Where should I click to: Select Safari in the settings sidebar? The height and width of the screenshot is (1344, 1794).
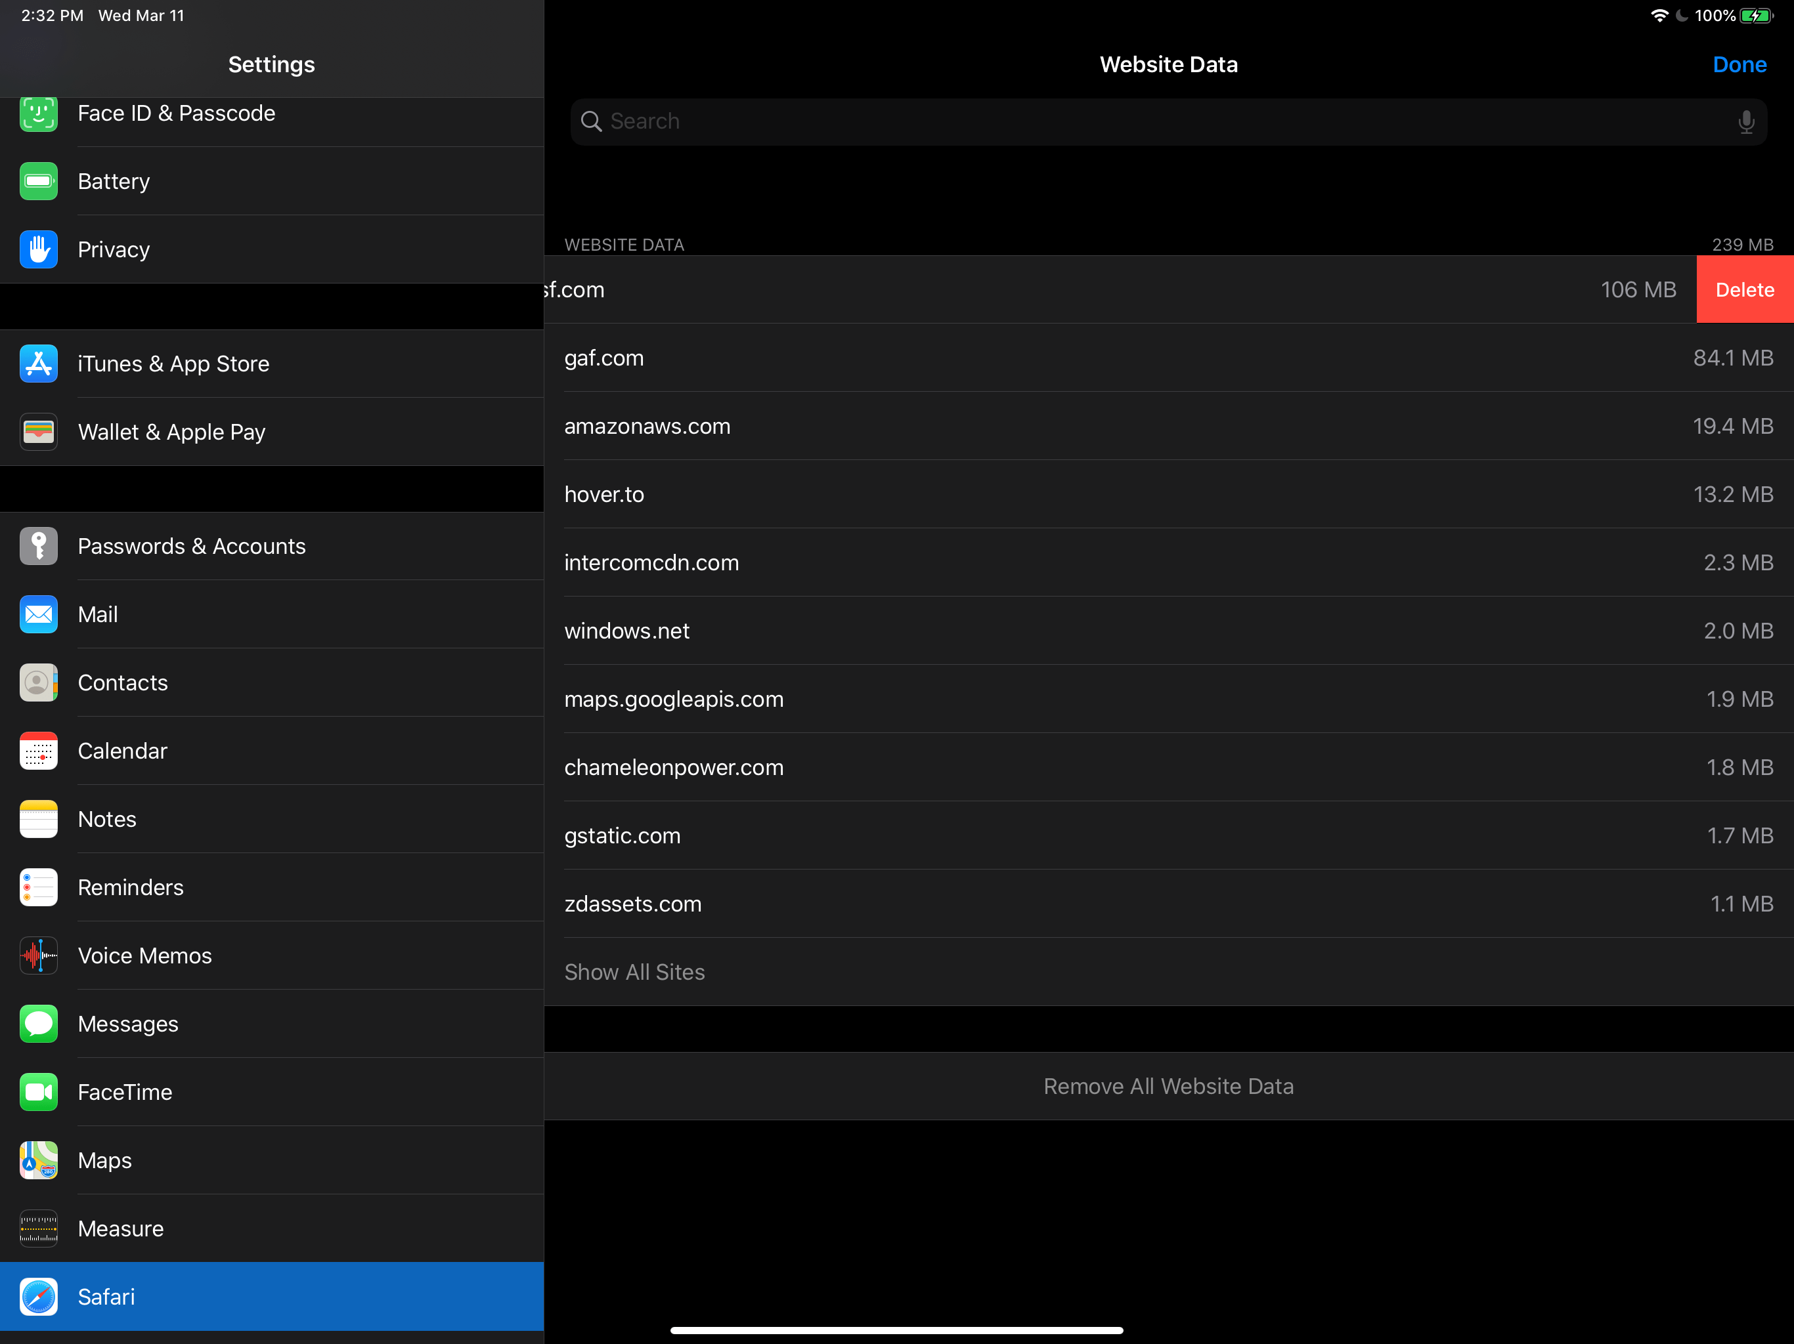click(x=270, y=1296)
